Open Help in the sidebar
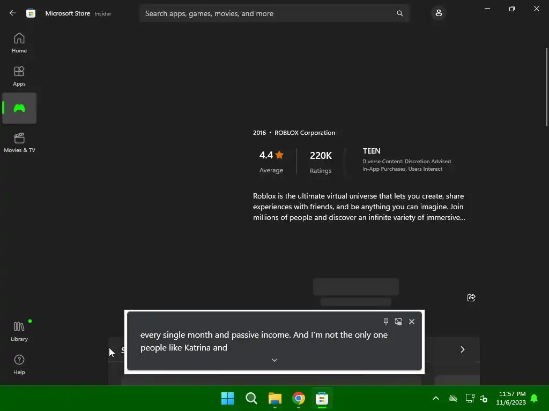 [19, 364]
